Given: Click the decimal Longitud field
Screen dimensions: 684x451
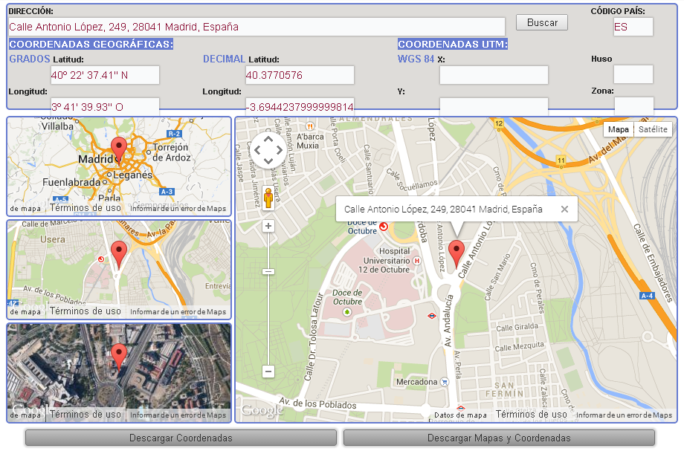Looking at the screenshot, I should 300,106.
